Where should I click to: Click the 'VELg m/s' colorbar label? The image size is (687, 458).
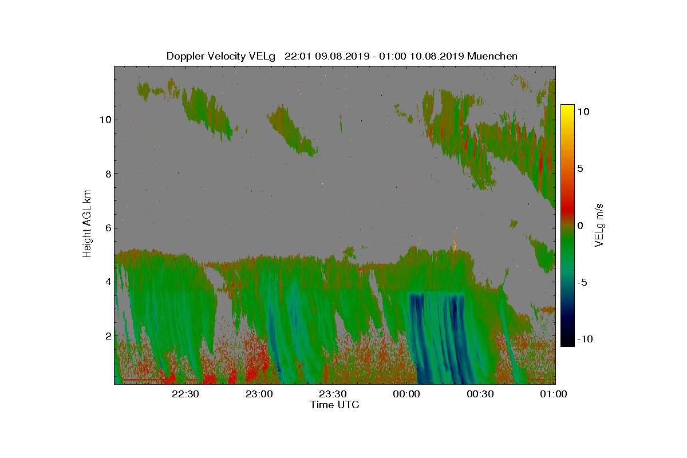point(600,224)
